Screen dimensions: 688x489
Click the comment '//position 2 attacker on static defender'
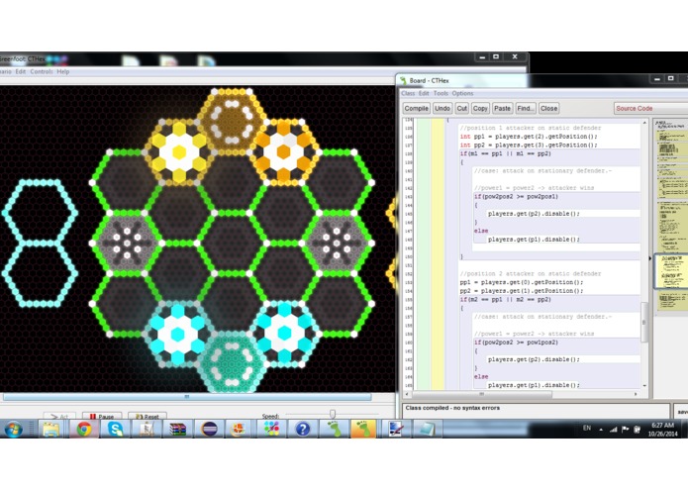(x=530, y=273)
